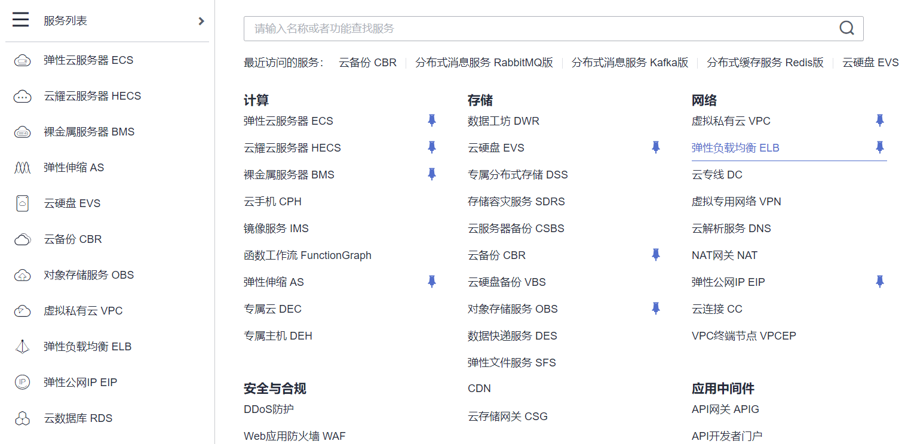Unpin 弹性负载均衡 ELB in the 网络 list
Screen dimensions: 908x444
click(880, 147)
